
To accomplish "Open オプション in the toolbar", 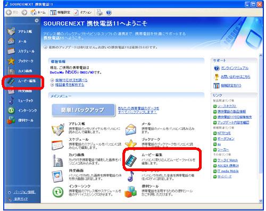I will [x=82, y=12].
